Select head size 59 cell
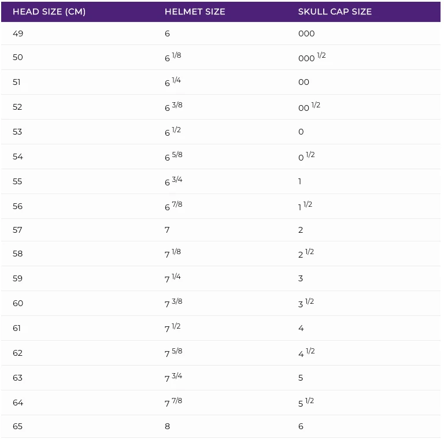444x443 pixels. point(17,278)
